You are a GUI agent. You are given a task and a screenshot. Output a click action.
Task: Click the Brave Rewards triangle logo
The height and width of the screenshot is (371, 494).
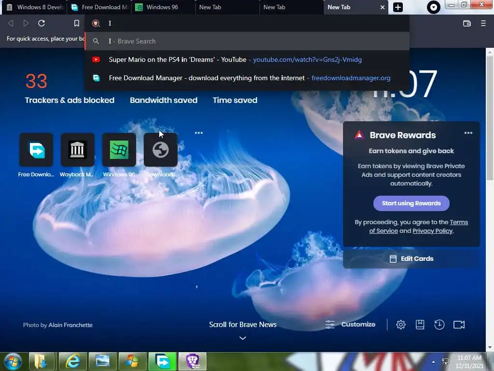click(359, 135)
